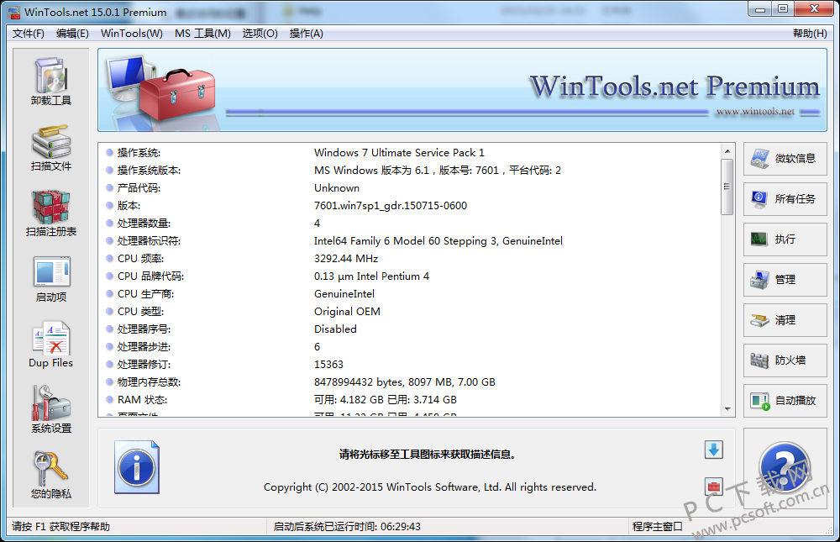Click the Windows 7 Ultimate Service Pack 1 value
Image resolution: width=840 pixels, height=542 pixels.
399,153
